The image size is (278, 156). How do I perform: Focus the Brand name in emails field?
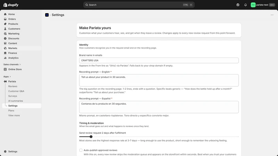(159, 60)
